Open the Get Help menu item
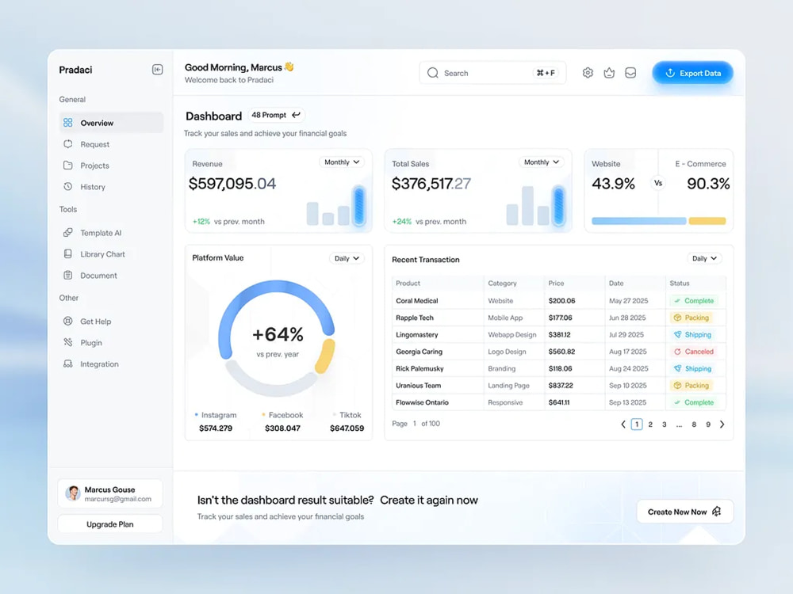The height and width of the screenshot is (594, 793). click(111, 321)
